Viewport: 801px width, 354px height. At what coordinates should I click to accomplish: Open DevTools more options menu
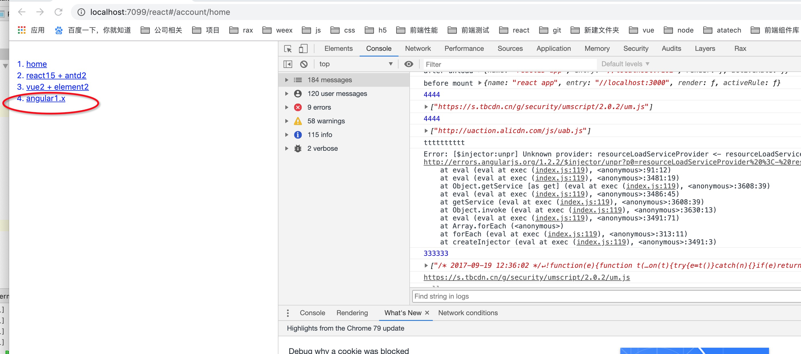[288, 313]
